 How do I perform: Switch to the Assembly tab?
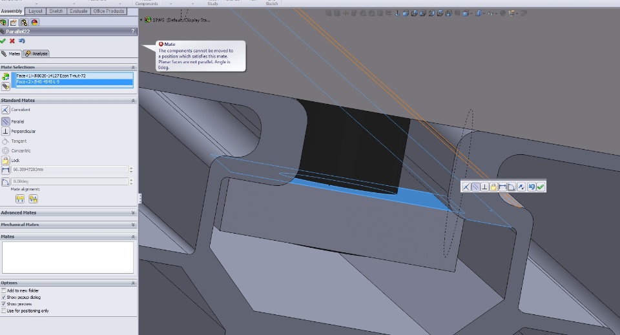[12, 11]
